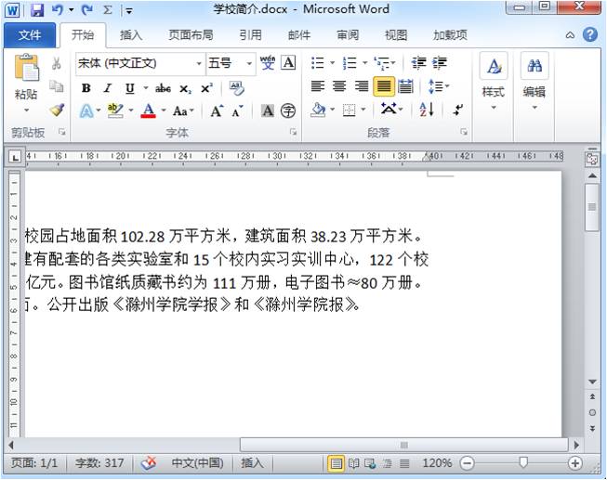Open Word help question mark

tap(590, 34)
